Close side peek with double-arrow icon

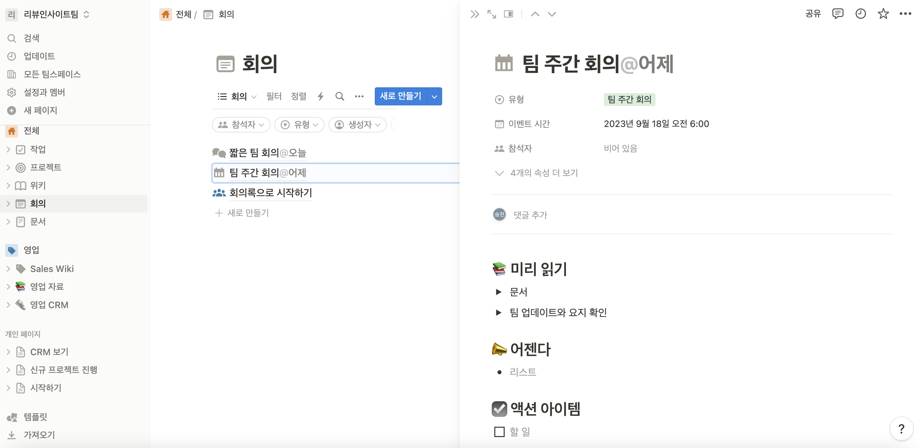point(474,14)
